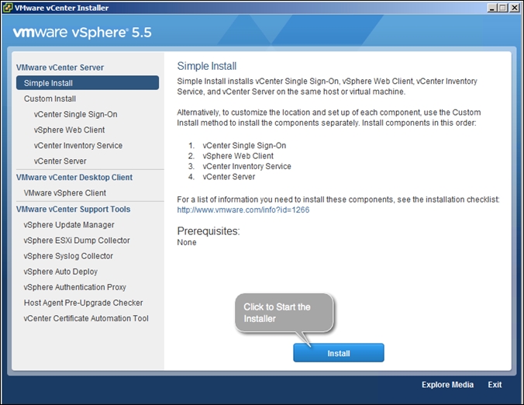Select vSphere Auto Deploy
This screenshot has width=524, height=405.
pos(60,272)
